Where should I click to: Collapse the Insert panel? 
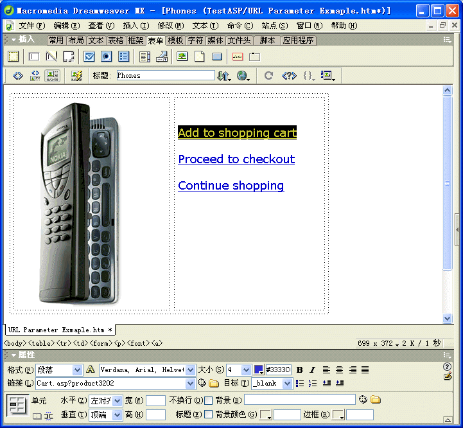tap(13, 39)
